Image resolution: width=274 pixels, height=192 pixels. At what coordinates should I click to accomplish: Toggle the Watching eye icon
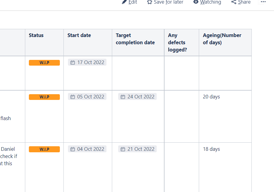click(x=196, y=2)
